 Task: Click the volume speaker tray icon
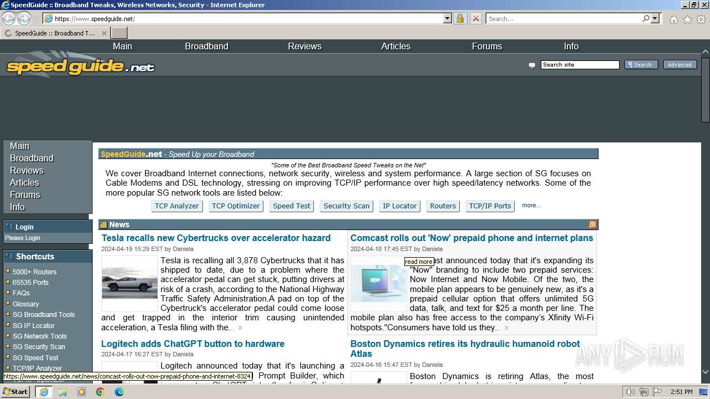[x=631, y=392]
